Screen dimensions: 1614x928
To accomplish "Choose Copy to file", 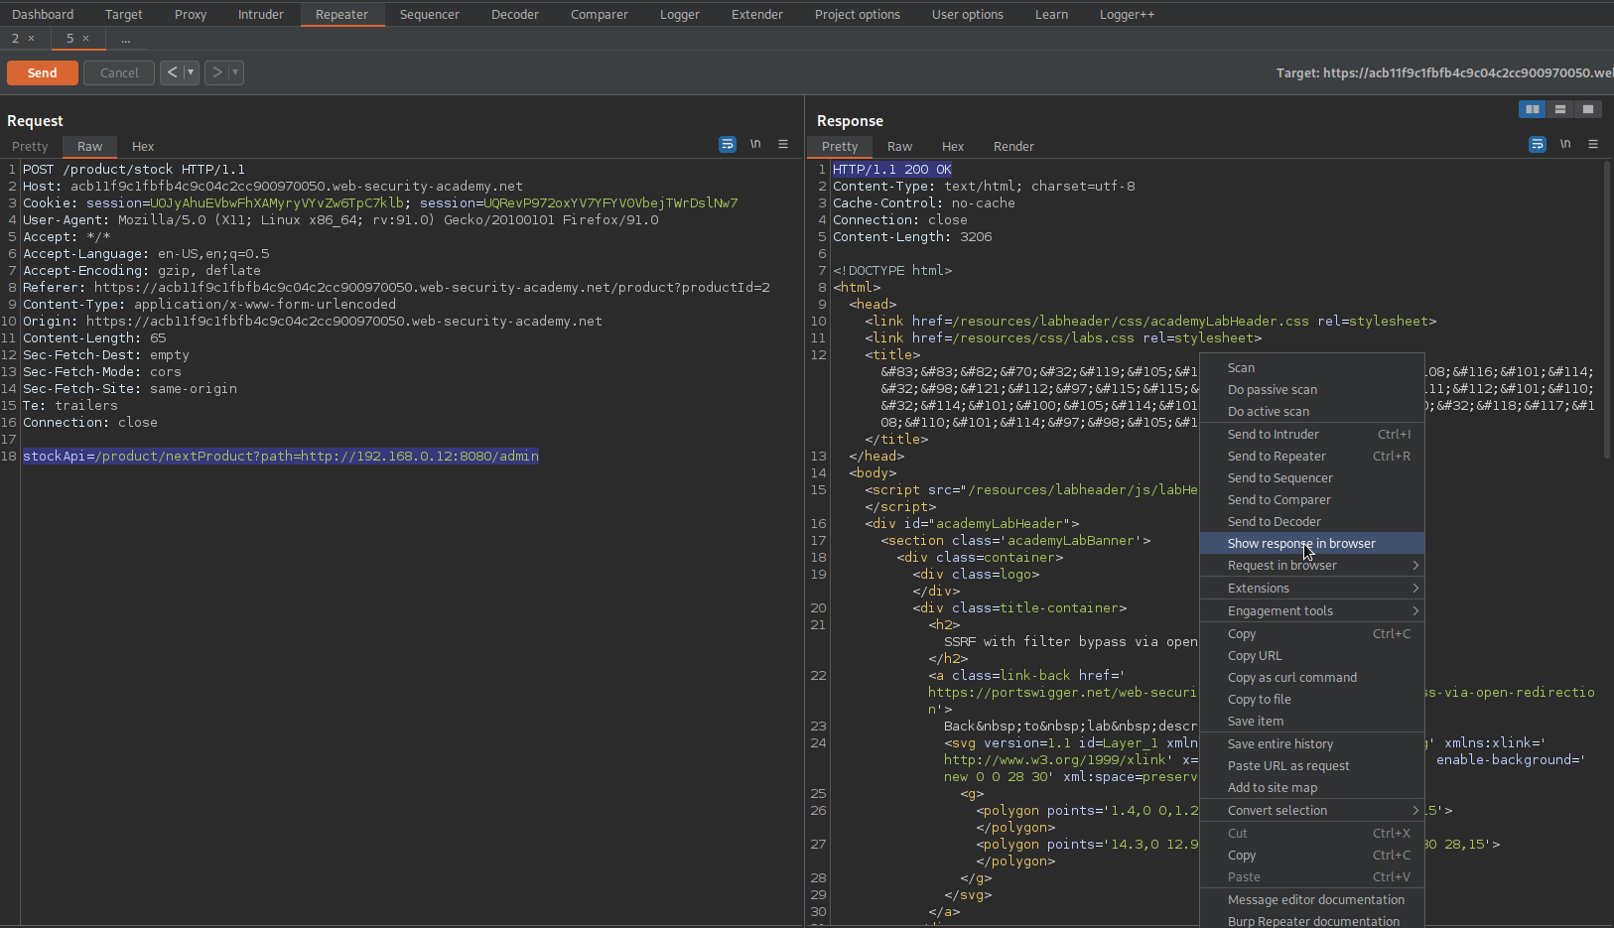I will click(x=1312, y=699).
